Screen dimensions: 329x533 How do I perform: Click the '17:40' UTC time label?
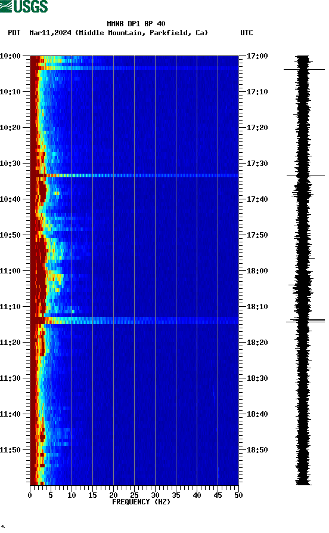pos(257,199)
